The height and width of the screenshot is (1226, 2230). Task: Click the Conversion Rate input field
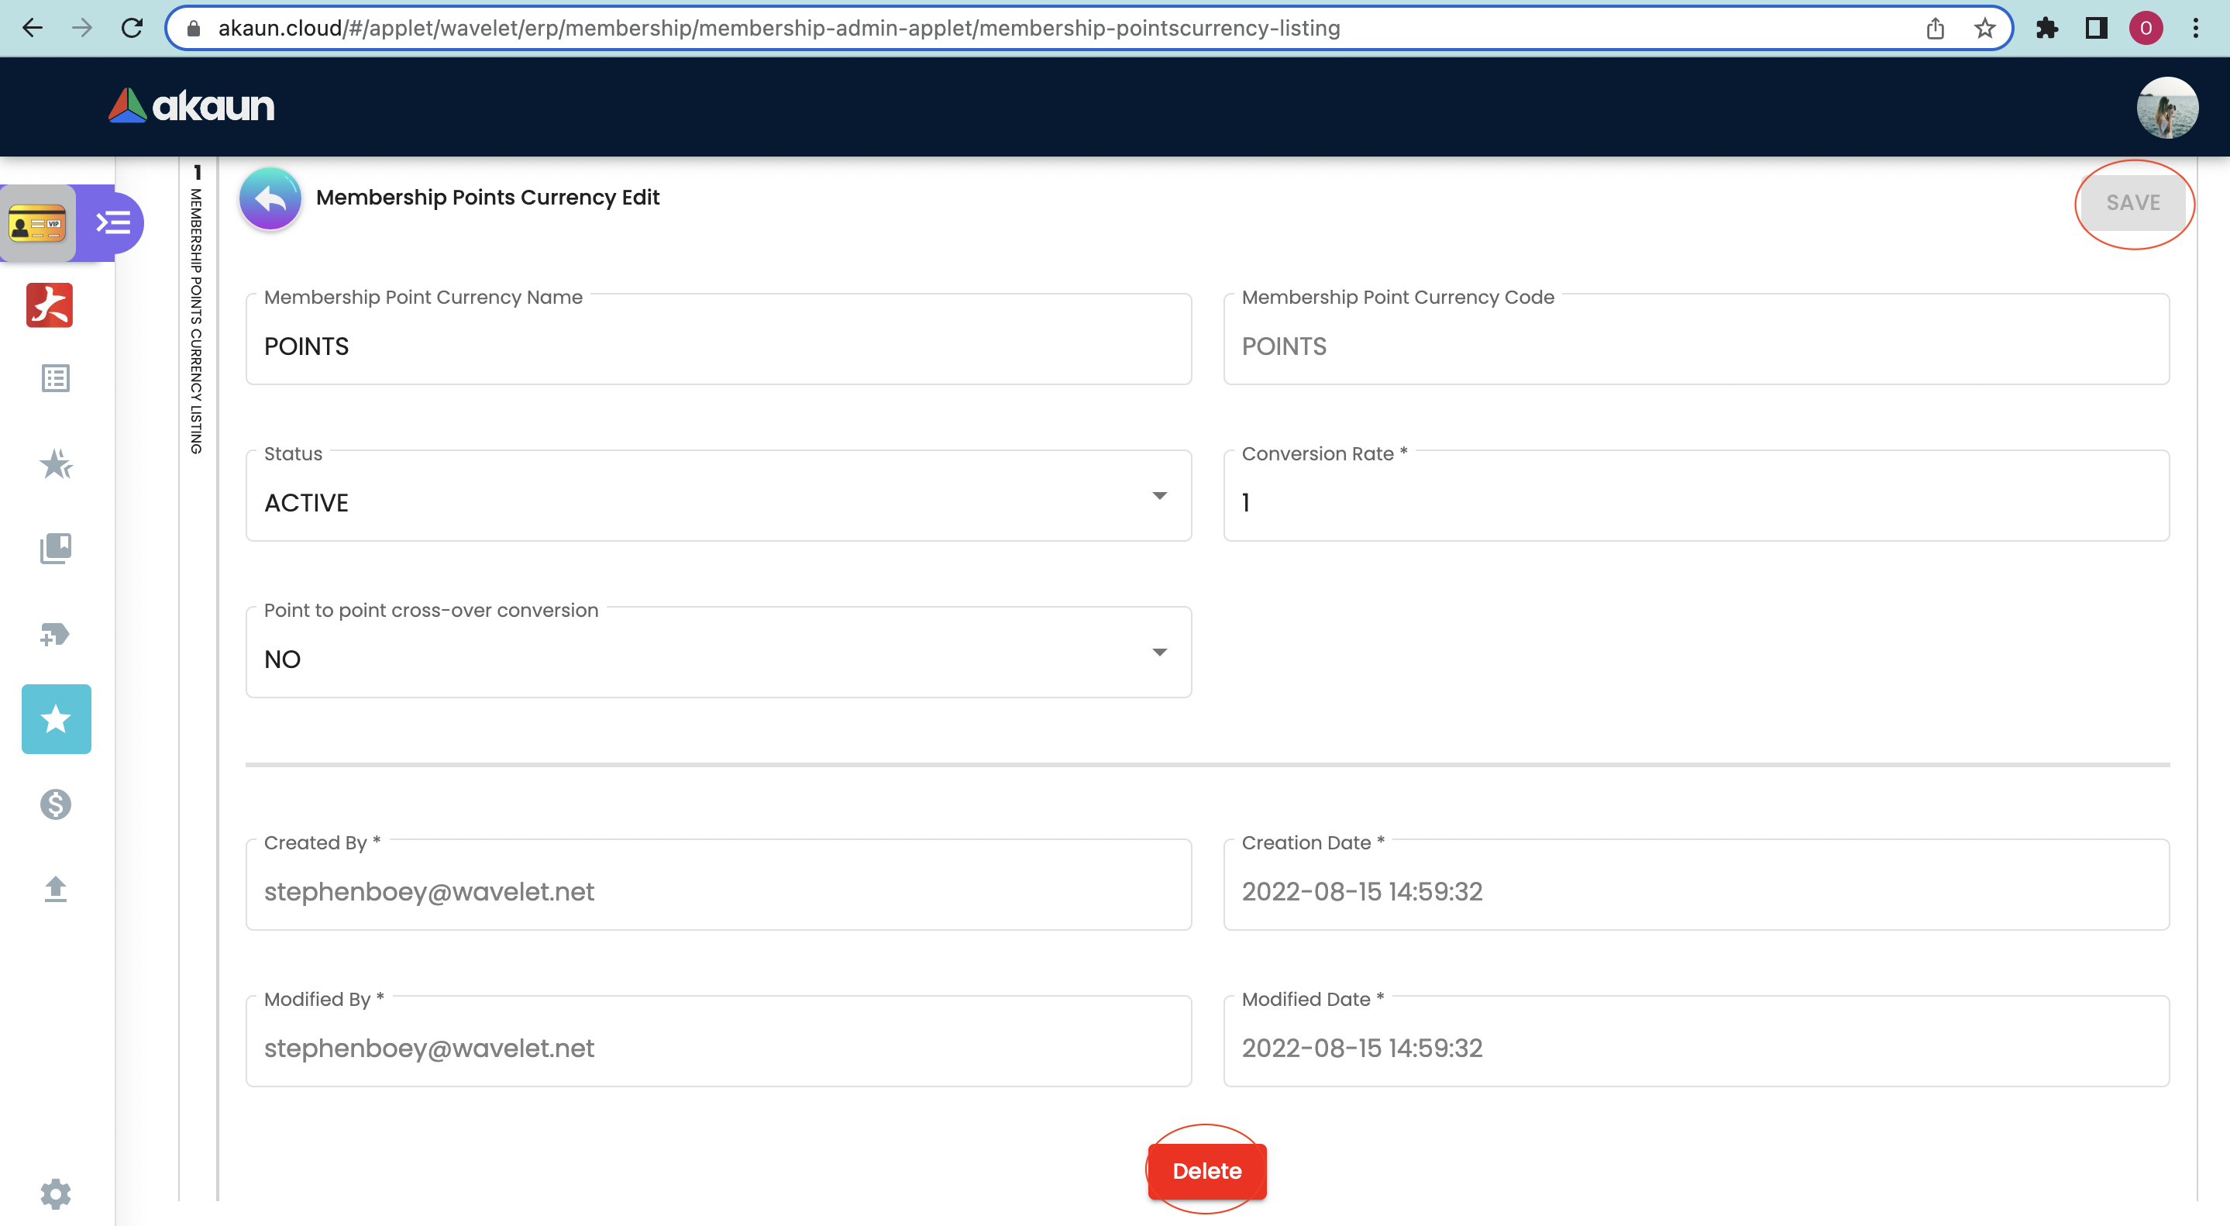pyautogui.click(x=1695, y=501)
